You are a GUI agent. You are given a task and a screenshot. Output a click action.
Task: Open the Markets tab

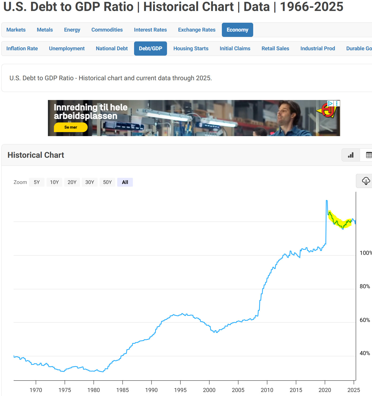pyautogui.click(x=16, y=30)
